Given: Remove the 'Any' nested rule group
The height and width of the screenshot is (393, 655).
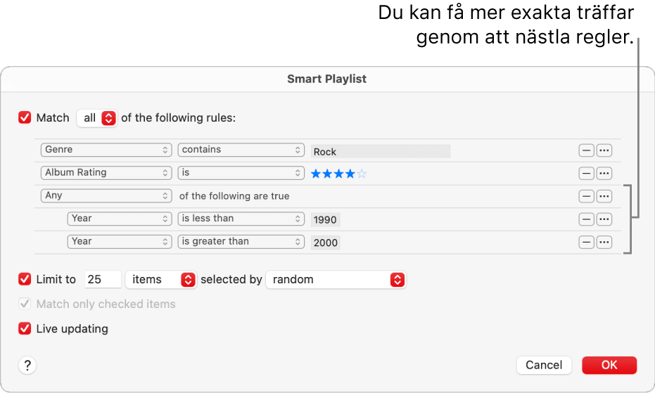Looking at the screenshot, I should click(586, 196).
